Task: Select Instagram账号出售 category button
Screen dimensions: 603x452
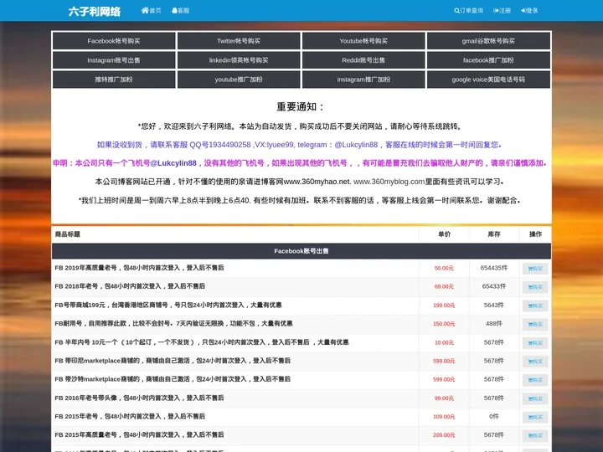Action: tap(114, 60)
